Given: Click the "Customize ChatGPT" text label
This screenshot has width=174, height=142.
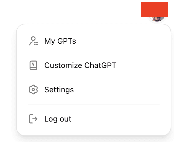Looking at the screenshot, I should click(80, 65).
